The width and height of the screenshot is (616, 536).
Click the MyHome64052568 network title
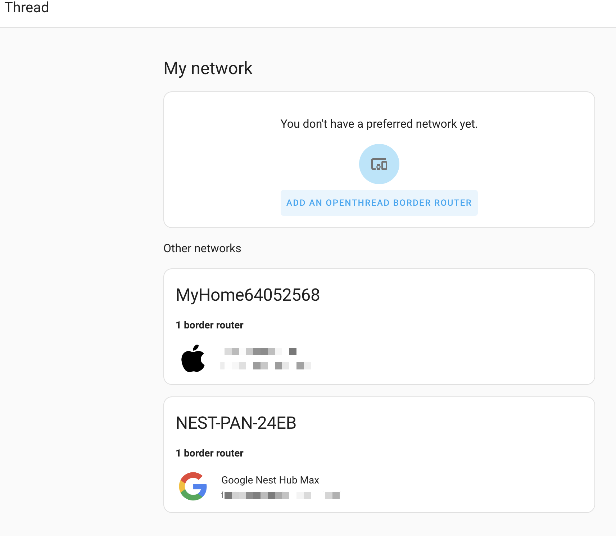[248, 295]
